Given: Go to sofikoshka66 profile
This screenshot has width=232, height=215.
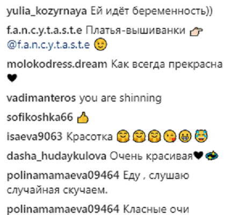Looking at the screenshot, I should [40, 117].
